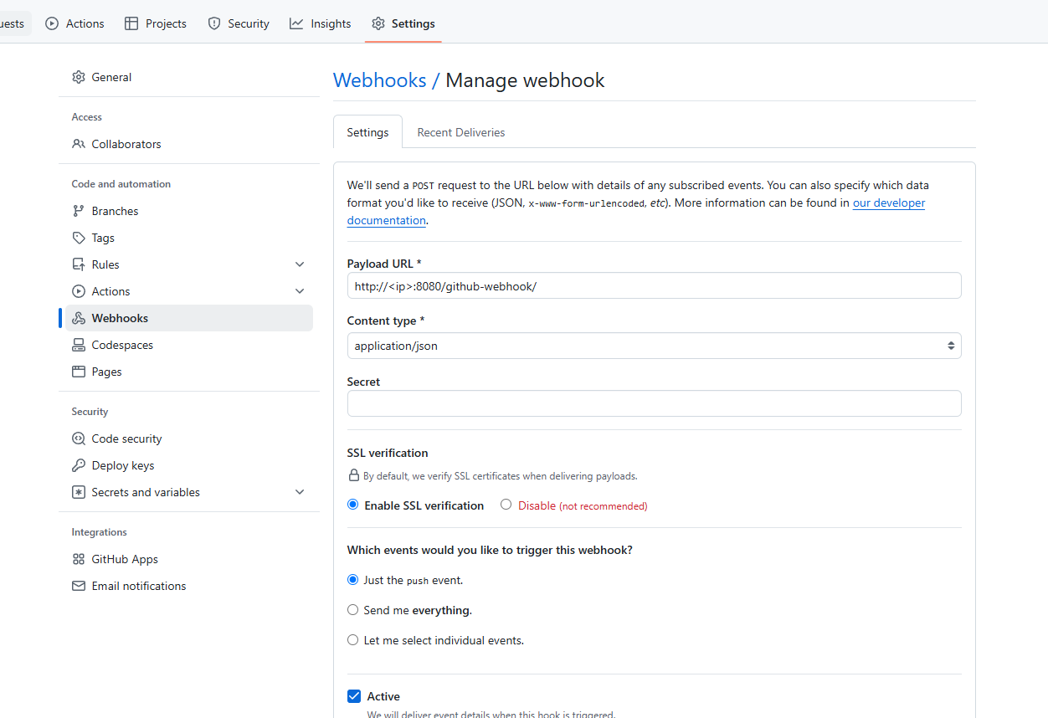Click the Settings gear icon in top navigation
This screenshot has width=1048, height=718.
coord(378,23)
